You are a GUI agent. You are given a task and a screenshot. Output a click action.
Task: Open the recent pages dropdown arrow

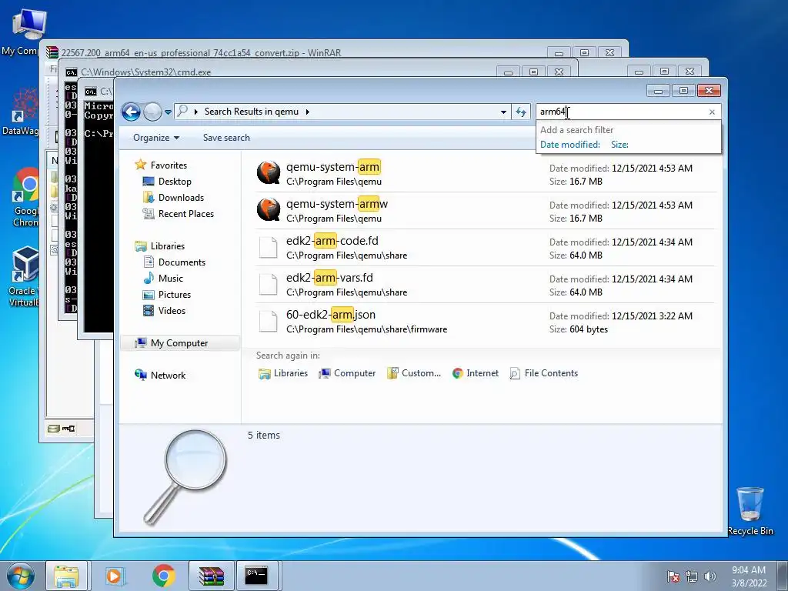tap(168, 112)
